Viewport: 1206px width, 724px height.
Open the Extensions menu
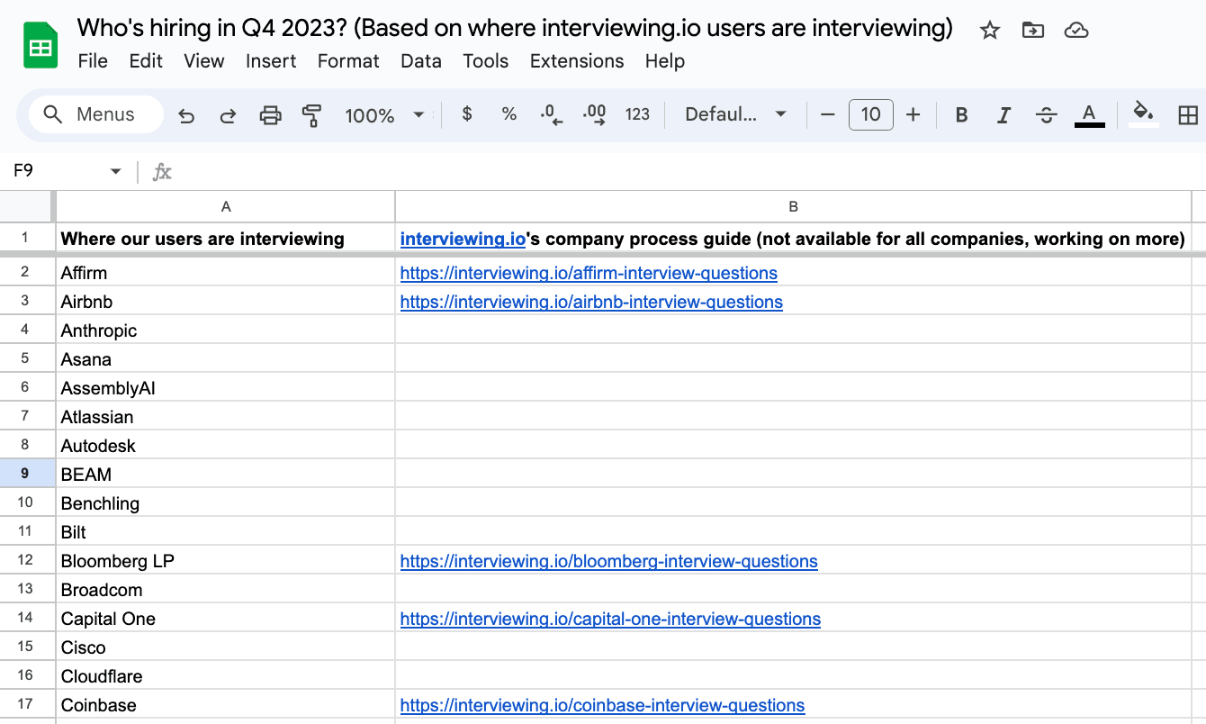click(576, 60)
